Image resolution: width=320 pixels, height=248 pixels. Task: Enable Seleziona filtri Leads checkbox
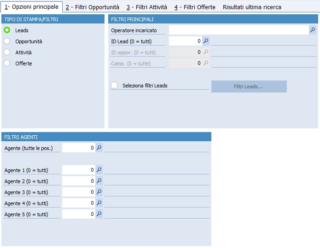point(114,85)
